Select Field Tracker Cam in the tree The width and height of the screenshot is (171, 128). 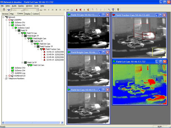53,49
